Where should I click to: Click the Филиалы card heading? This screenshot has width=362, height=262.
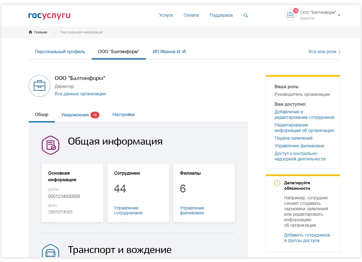pyautogui.click(x=190, y=173)
